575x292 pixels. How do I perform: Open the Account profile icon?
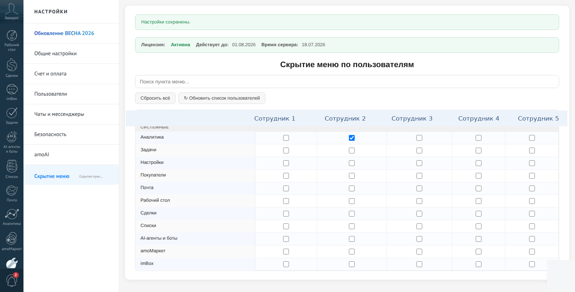[x=12, y=11]
